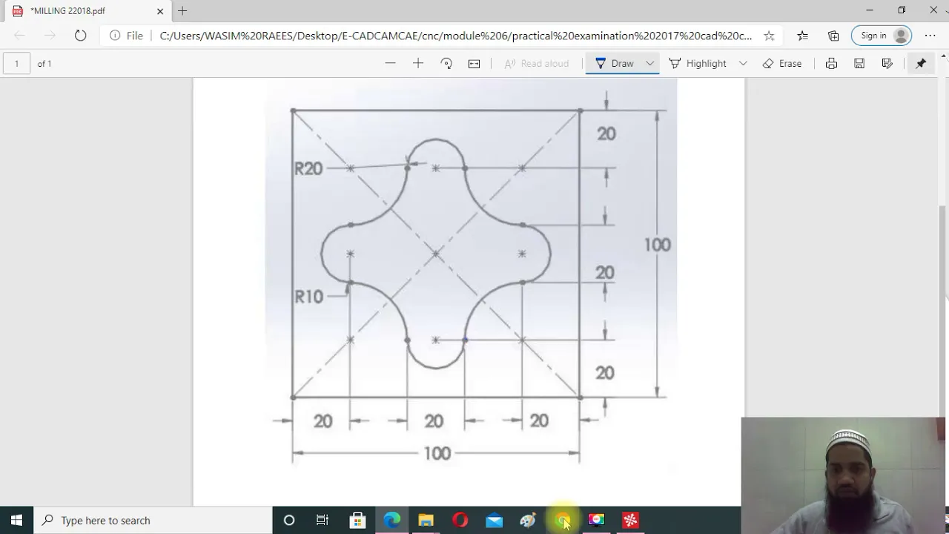Select the MILLING 22018.pdf tab
The width and height of the screenshot is (949, 534).
[x=87, y=11]
